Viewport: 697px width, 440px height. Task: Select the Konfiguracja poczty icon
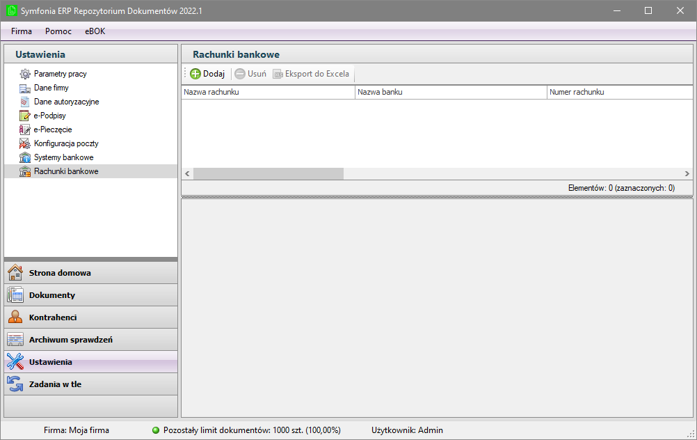(25, 143)
